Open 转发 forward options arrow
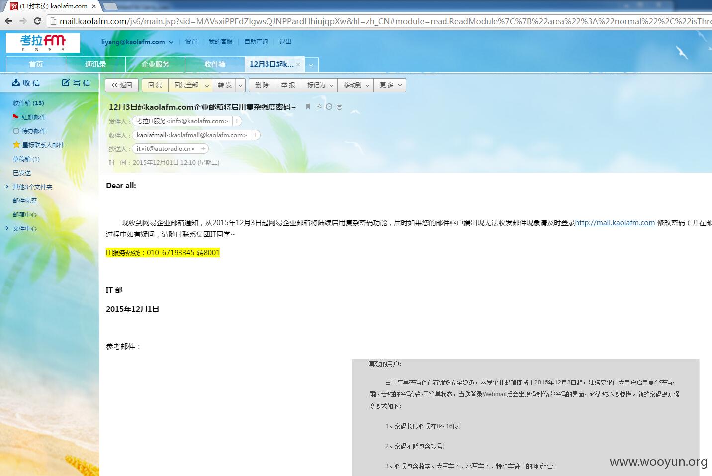The image size is (712, 476). 241,85
